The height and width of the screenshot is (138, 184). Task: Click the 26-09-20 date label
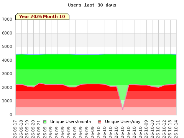[33, 129]
